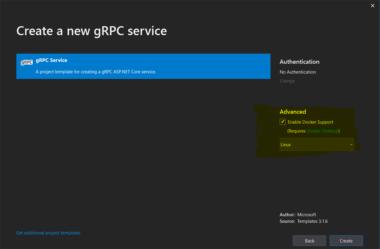
Task: Click the Source: Templates 3.1.6 label
Action: [304, 221]
